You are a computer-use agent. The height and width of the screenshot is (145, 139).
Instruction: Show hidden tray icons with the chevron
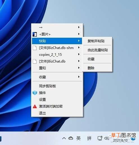64,138
